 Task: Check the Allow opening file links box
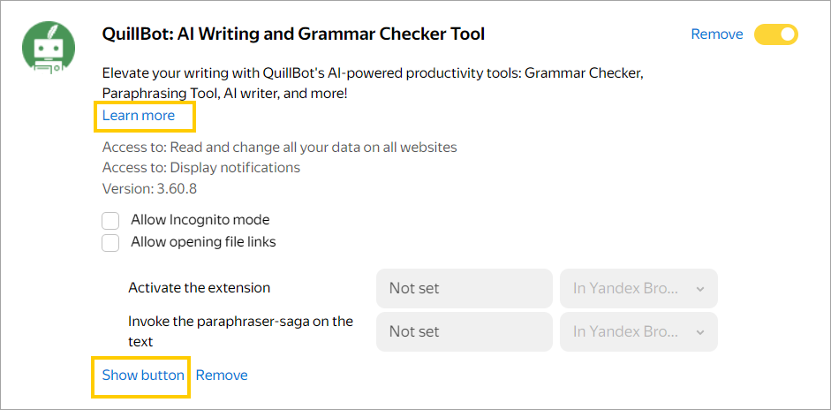[110, 243]
